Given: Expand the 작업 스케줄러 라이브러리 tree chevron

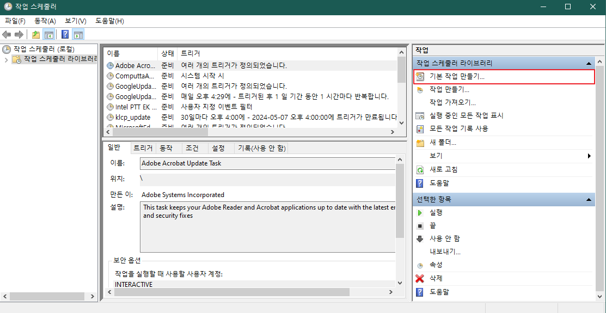Looking at the screenshot, I should [x=6, y=59].
